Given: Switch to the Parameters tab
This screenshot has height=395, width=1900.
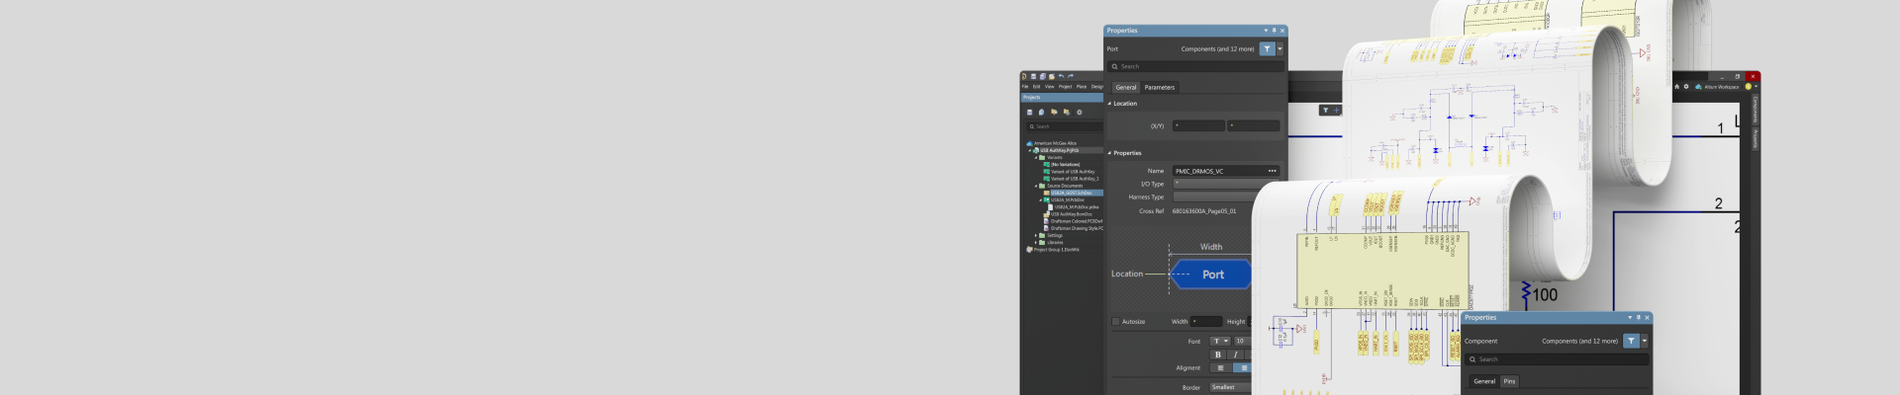Looking at the screenshot, I should pyautogui.click(x=1159, y=87).
